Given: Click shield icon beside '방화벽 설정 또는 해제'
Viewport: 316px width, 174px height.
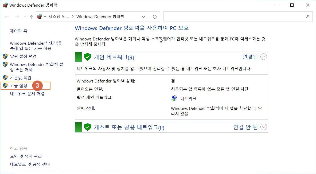Looking at the screenshot, I should pos(5,64).
